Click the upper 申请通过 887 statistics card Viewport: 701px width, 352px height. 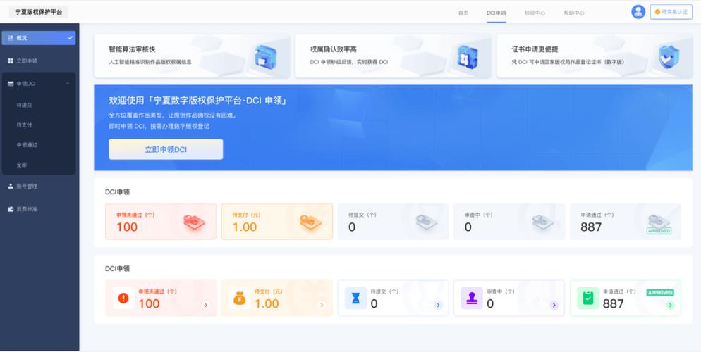[626, 222]
